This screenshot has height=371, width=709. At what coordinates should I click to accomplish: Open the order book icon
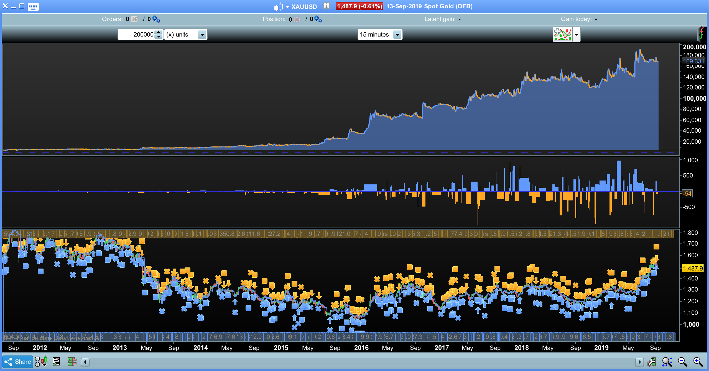tap(72, 361)
